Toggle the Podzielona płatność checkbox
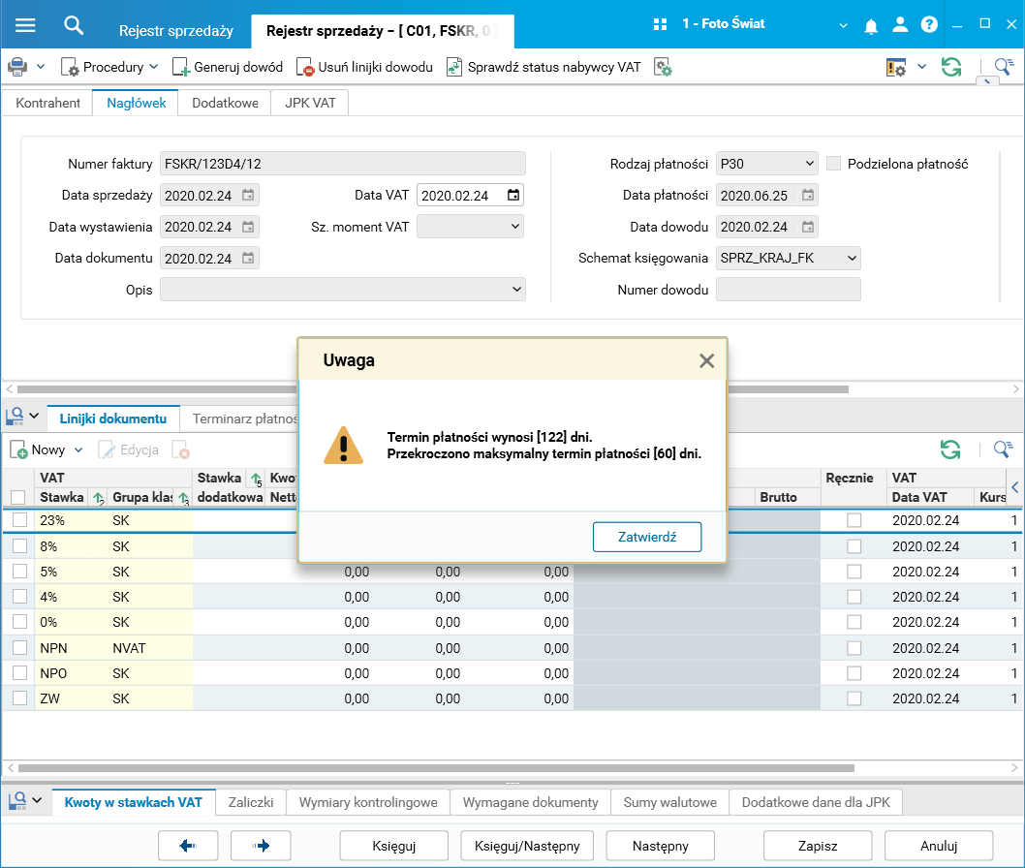Screen dimensions: 1025x868 (833, 164)
